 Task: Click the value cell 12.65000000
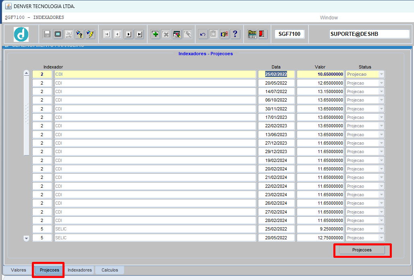pos(320,83)
